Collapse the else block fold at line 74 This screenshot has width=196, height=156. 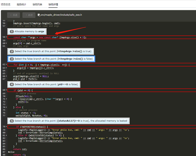(x=6, y=107)
